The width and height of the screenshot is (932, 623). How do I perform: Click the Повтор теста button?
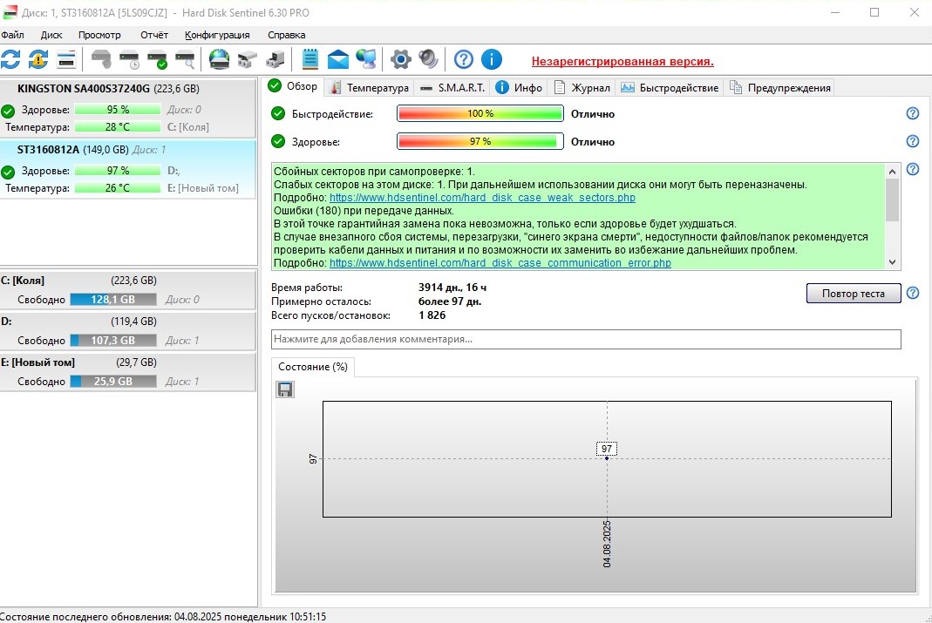coord(854,294)
